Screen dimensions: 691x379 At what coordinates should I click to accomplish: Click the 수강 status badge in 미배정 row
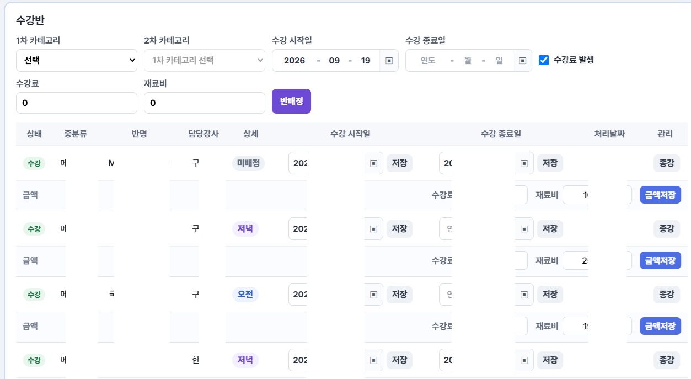click(x=34, y=163)
